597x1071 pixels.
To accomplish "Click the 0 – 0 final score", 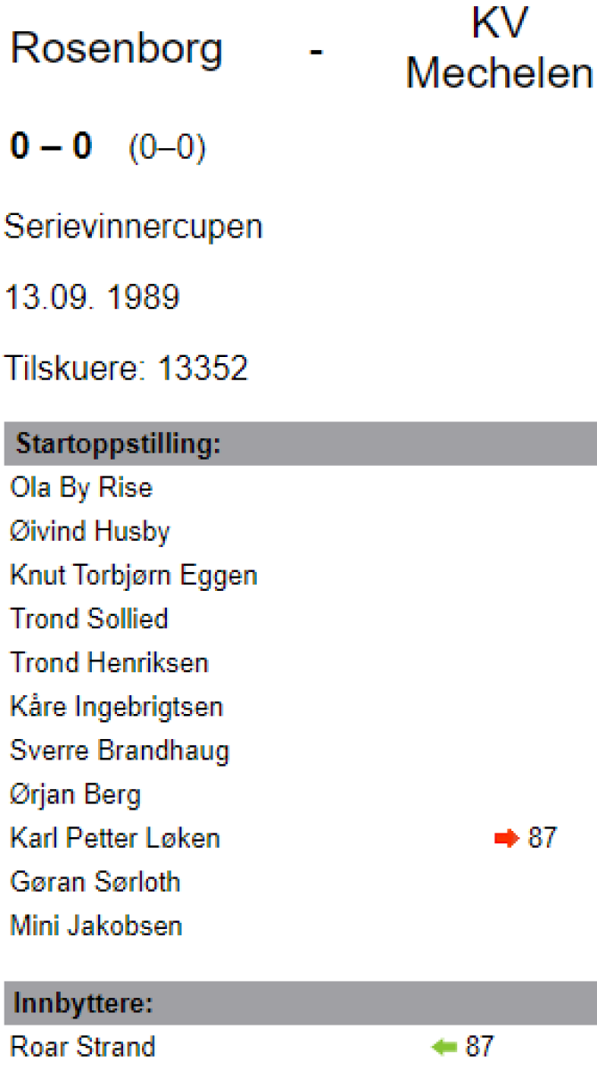I will 51,147.
